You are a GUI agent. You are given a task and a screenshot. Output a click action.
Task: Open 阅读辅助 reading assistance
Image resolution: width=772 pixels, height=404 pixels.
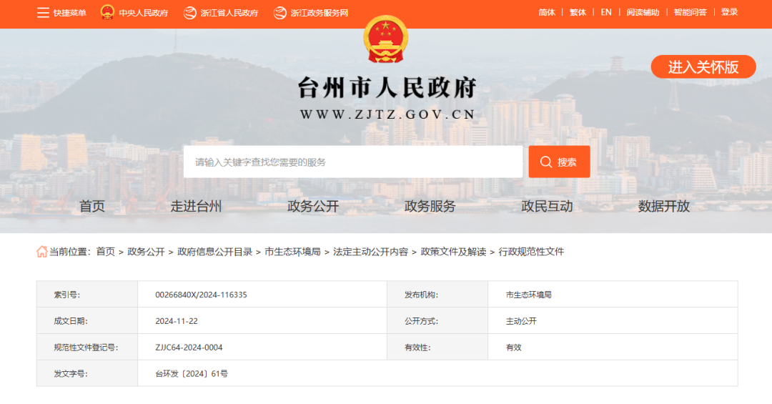coord(643,12)
